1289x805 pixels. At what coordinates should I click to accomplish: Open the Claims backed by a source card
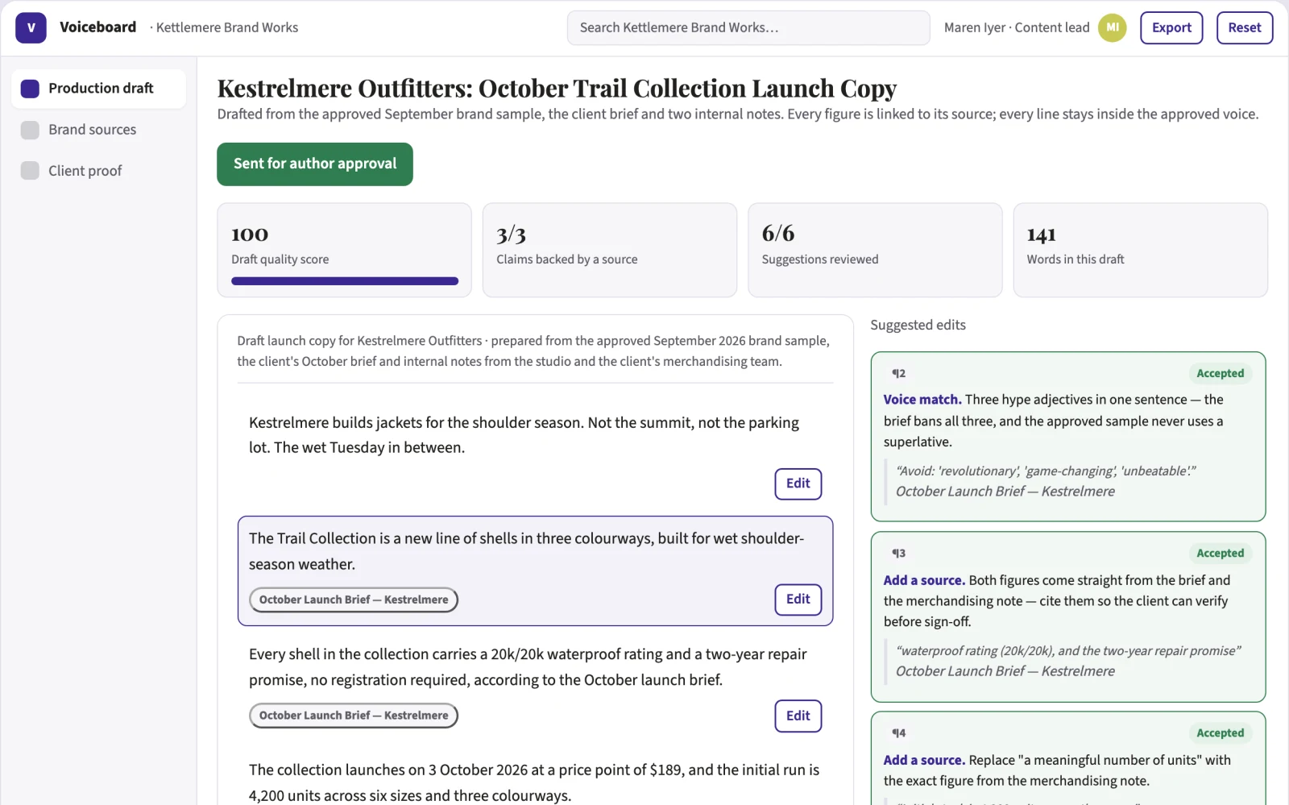(610, 250)
